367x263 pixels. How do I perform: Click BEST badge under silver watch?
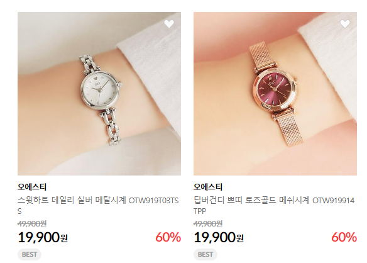pyautogui.click(x=30, y=254)
